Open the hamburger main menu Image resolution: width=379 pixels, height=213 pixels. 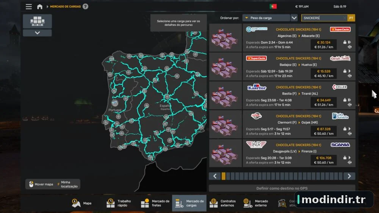29,6
